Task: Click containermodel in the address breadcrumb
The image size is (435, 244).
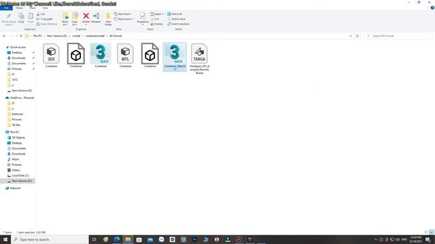Action: (x=95, y=36)
